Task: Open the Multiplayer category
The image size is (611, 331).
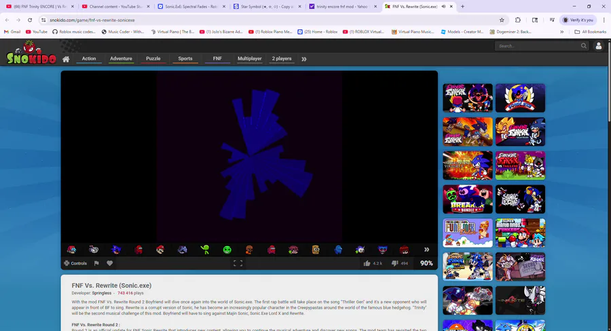Action: [x=249, y=59]
